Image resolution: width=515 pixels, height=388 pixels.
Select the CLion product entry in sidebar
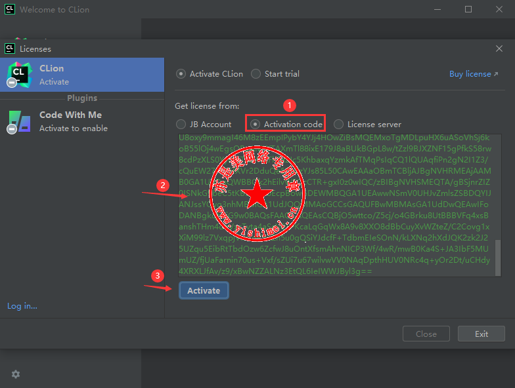82,75
